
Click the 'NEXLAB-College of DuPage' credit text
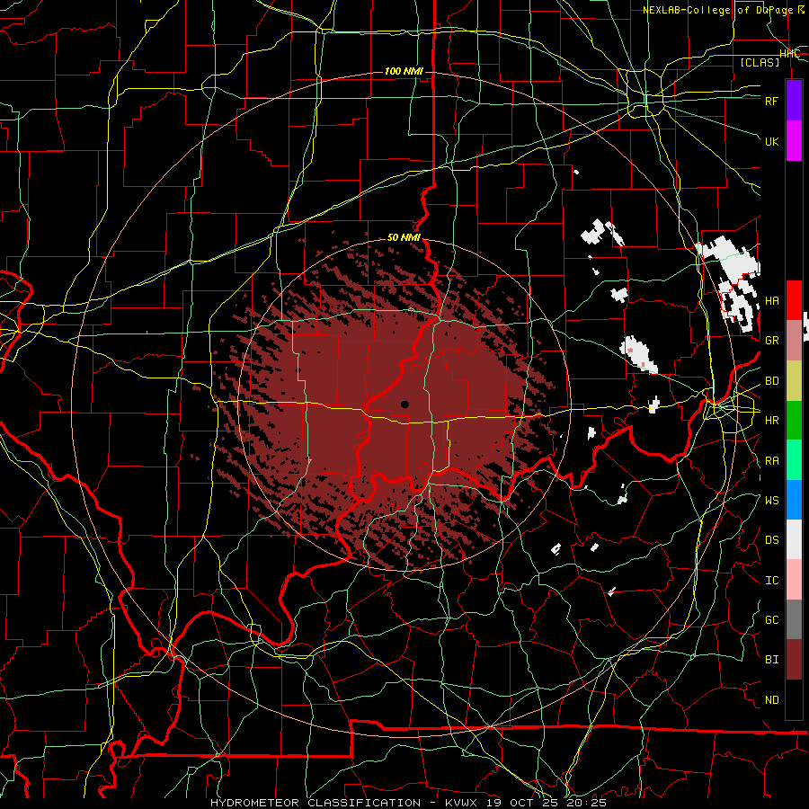(719, 10)
